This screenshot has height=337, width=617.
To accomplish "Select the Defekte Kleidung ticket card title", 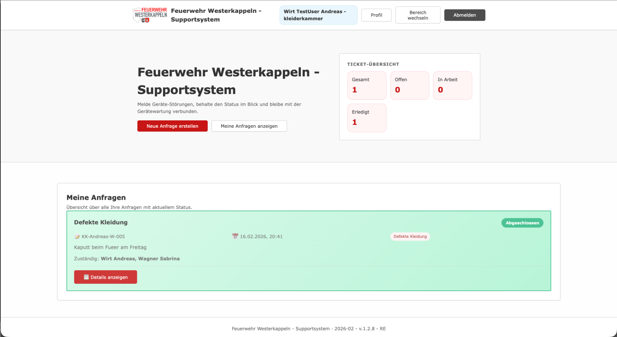I will coord(101,222).
